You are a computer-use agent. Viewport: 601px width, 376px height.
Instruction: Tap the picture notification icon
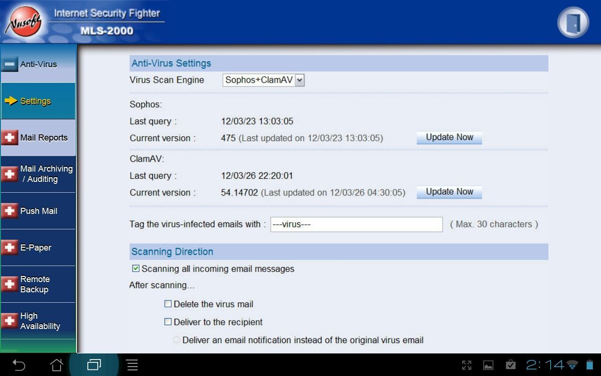(x=488, y=365)
